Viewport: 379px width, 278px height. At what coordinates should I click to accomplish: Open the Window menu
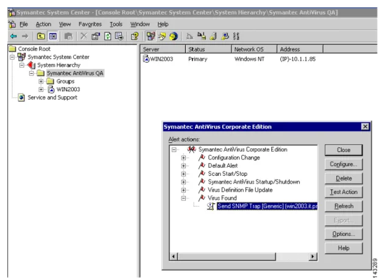tap(140, 24)
